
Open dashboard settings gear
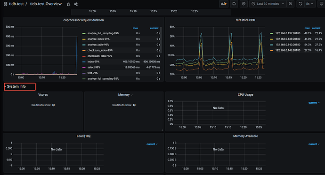(244, 4)
